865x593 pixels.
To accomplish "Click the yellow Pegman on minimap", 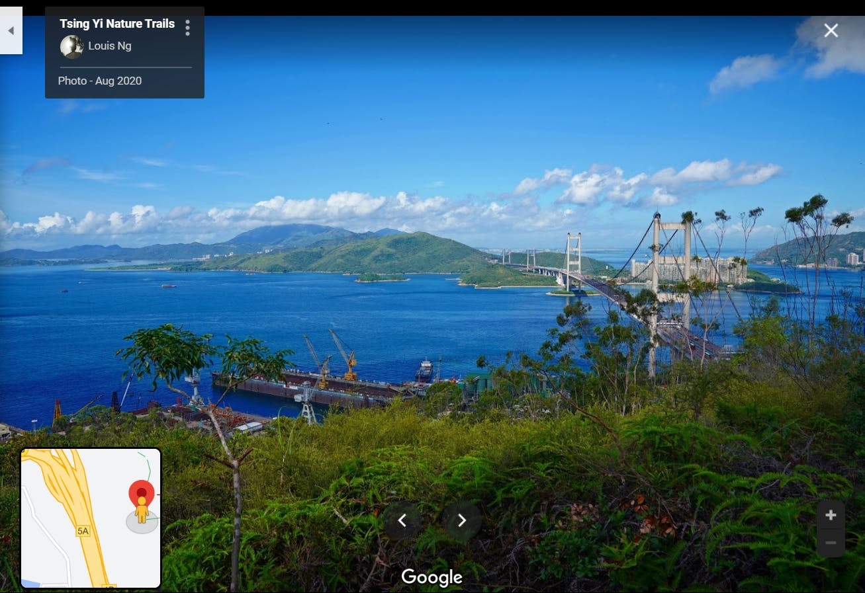I will (142, 510).
